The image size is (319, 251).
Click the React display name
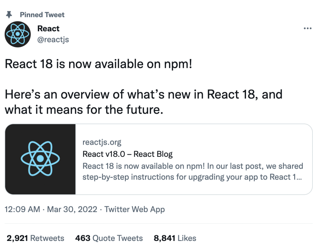pos(48,28)
